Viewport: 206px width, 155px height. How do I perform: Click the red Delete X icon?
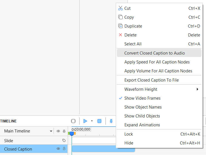120,35
